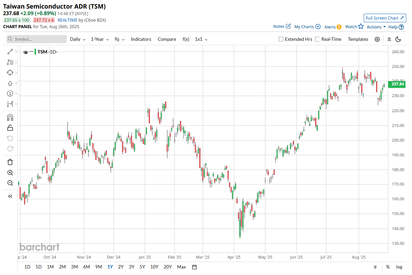The width and height of the screenshot is (412, 275).
Task: Delete drawings with the trash icon
Action: tap(10, 162)
